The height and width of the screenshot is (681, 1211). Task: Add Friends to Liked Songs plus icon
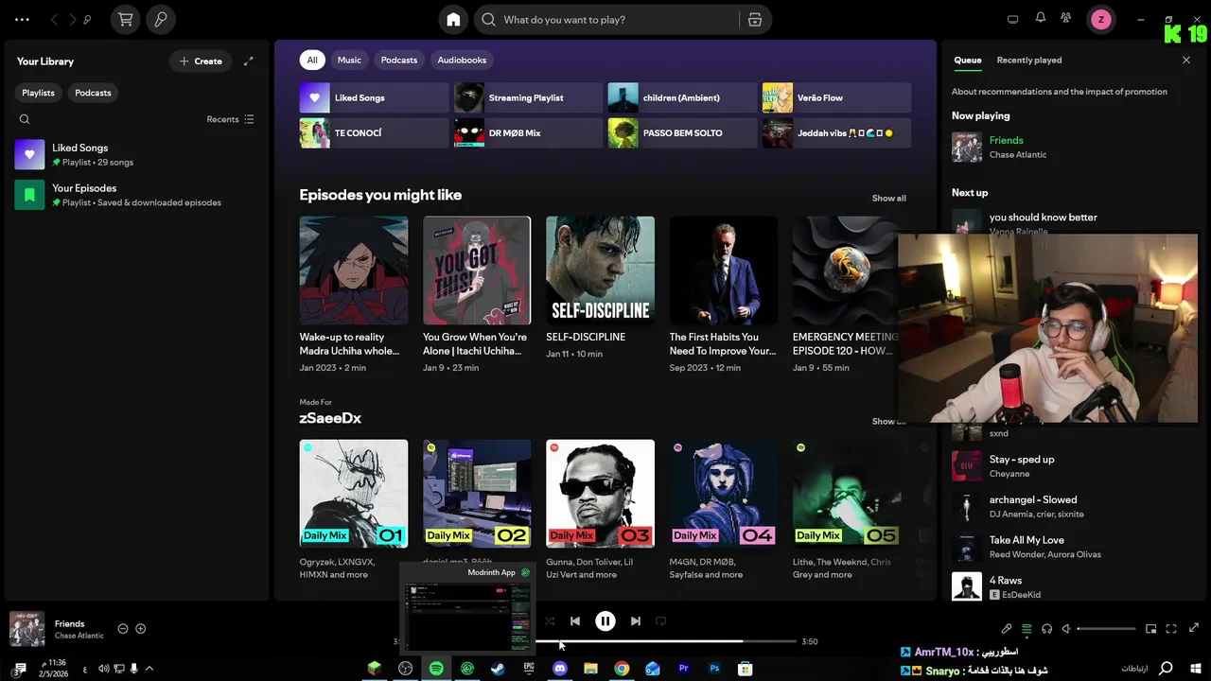pyautogui.click(x=141, y=629)
